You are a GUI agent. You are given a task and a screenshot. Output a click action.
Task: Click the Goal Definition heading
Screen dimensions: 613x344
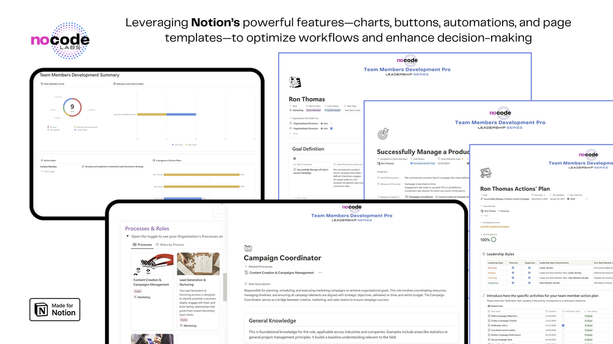[x=308, y=149]
